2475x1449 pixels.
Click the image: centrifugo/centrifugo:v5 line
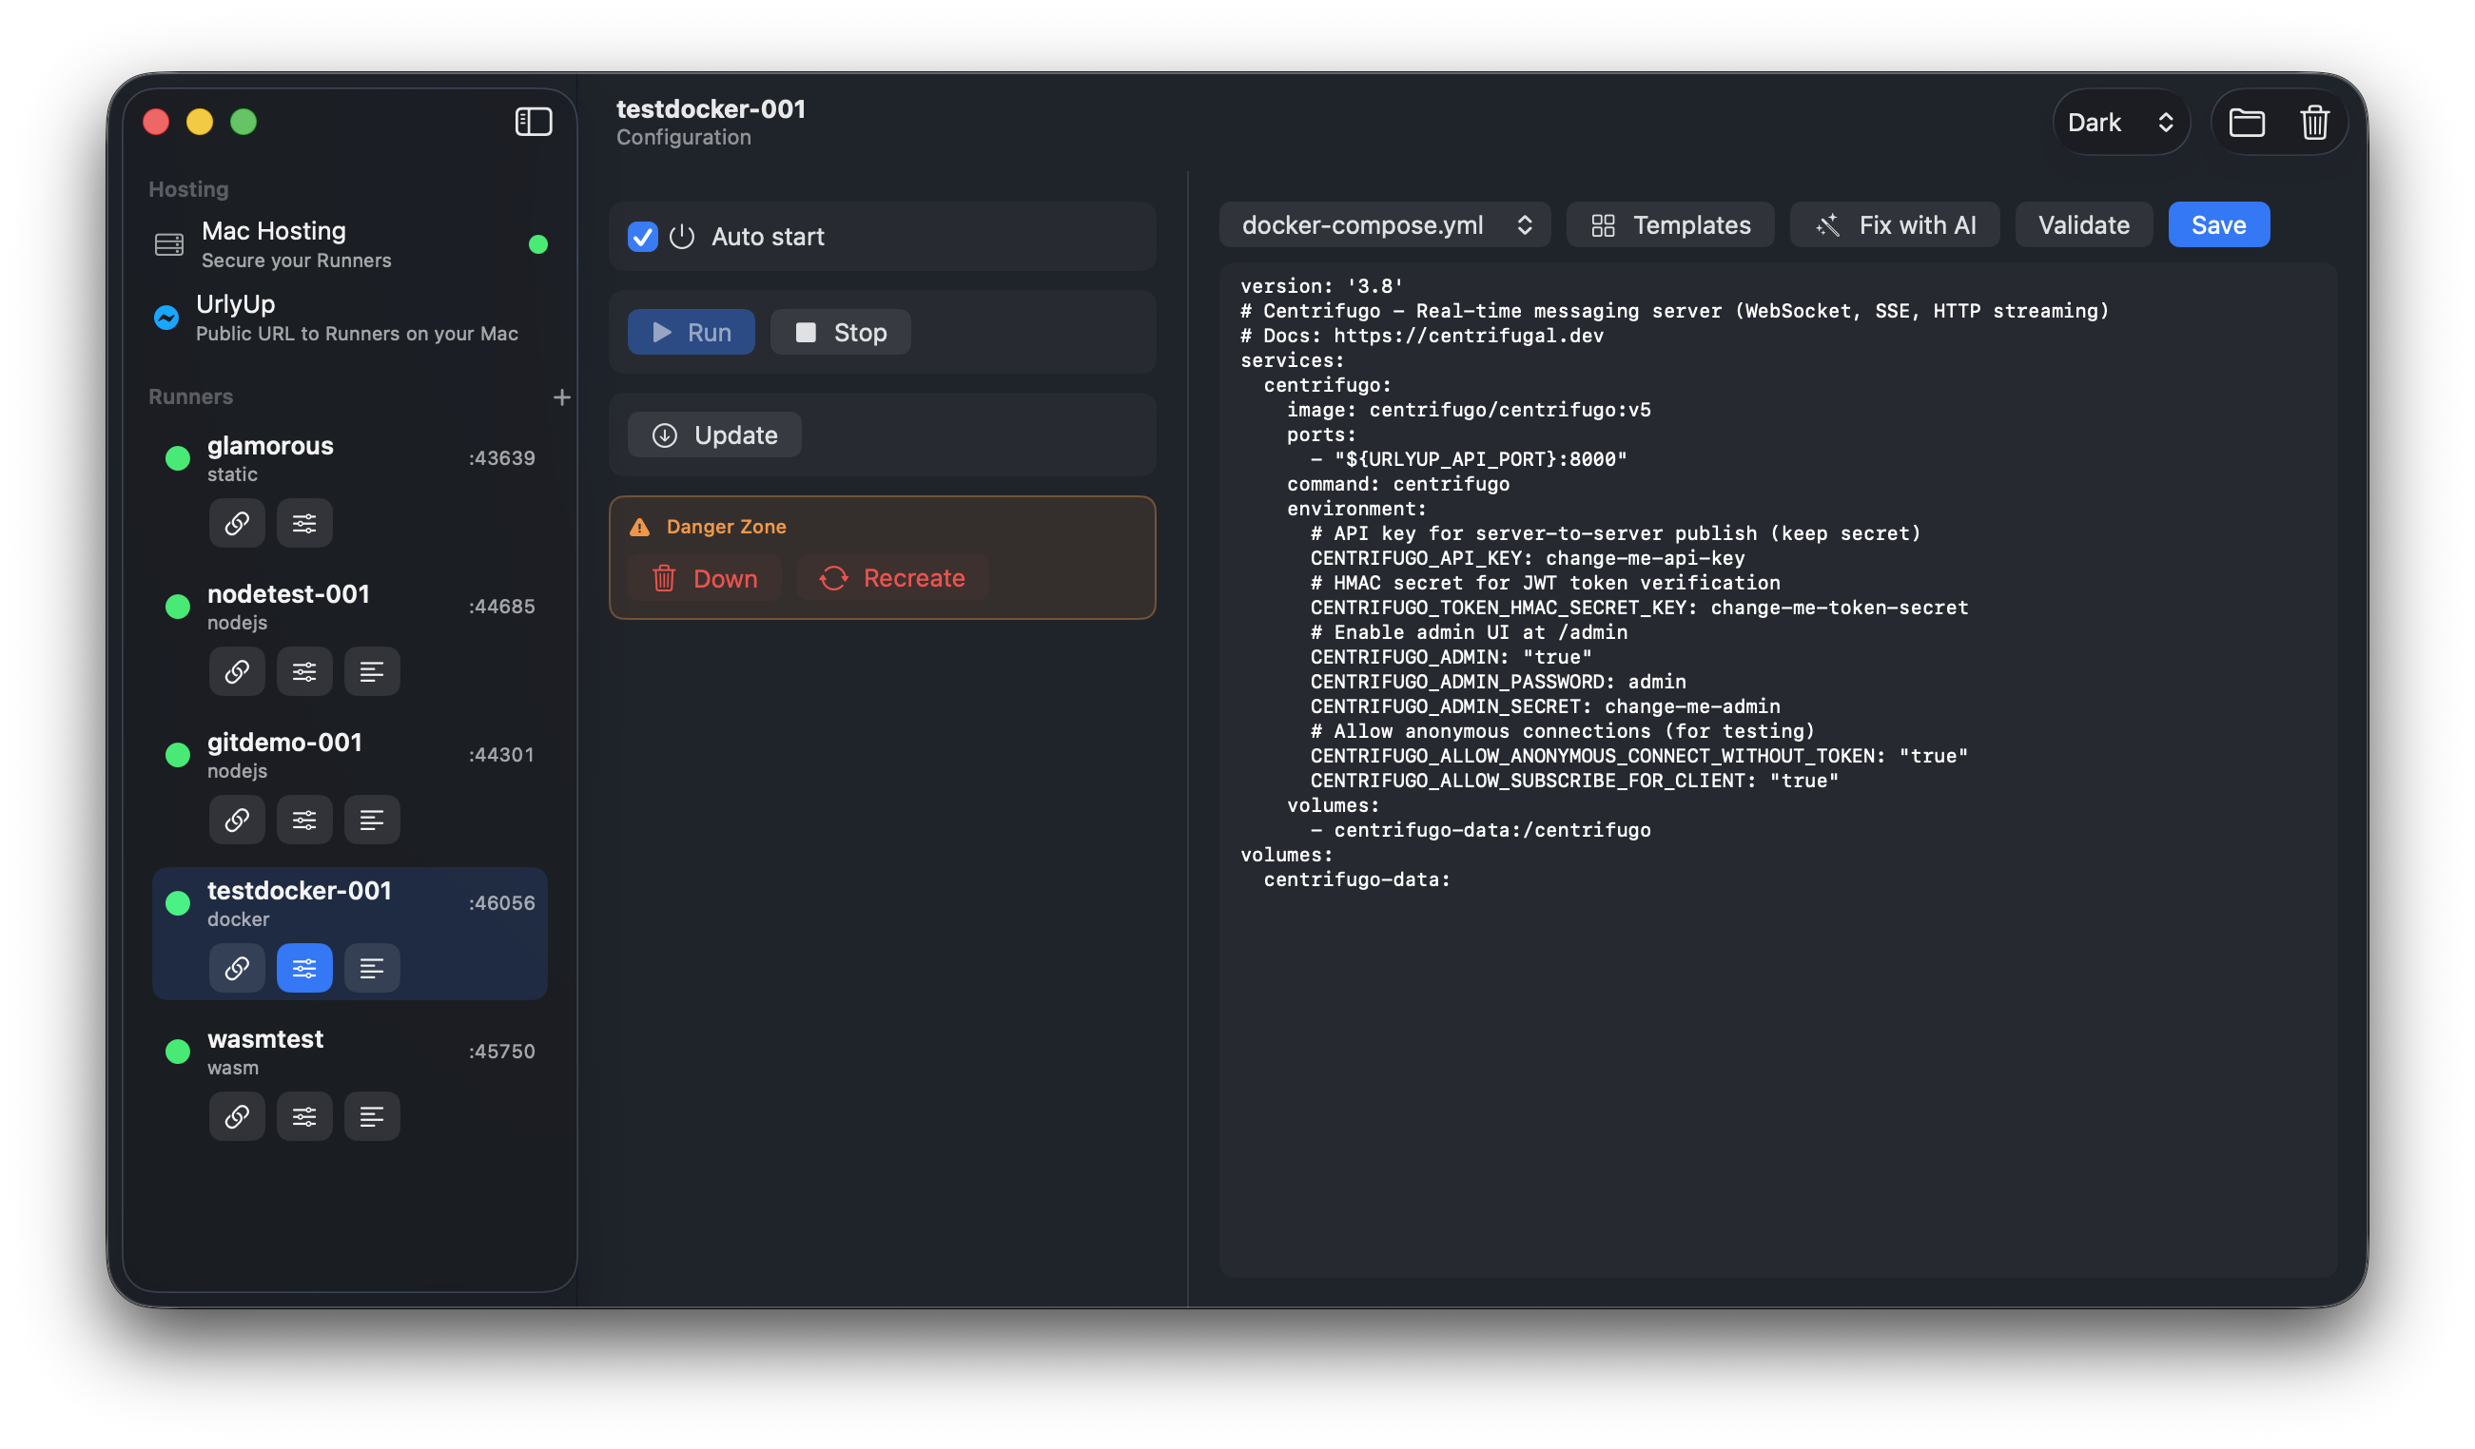[1469, 410]
